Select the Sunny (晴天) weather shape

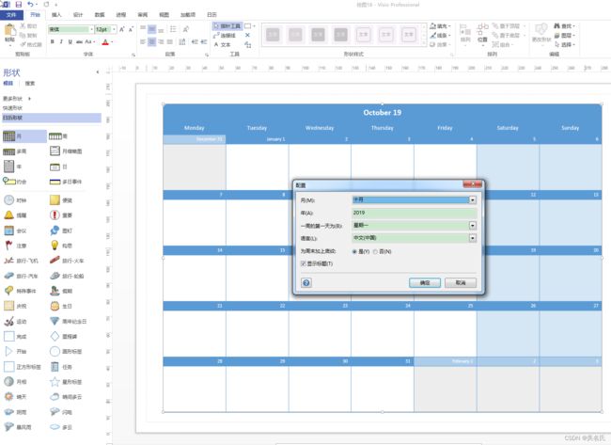pyautogui.click(x=15, y=397)
